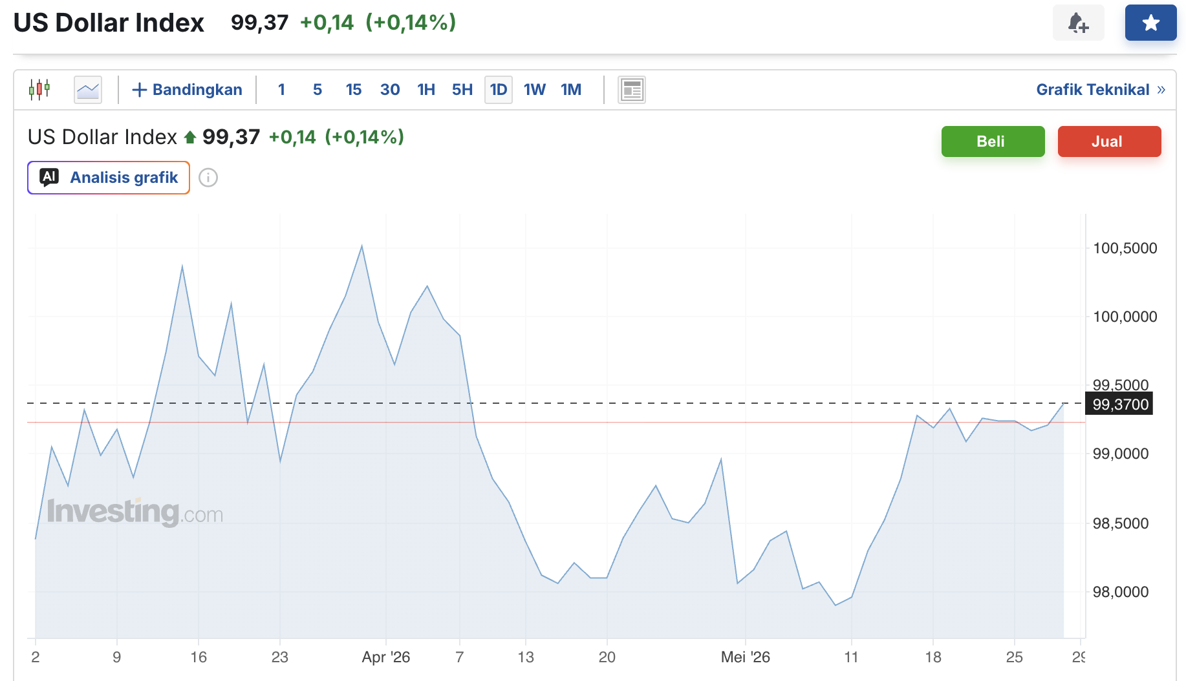Select the 1 minute interval

coord(281,89)
